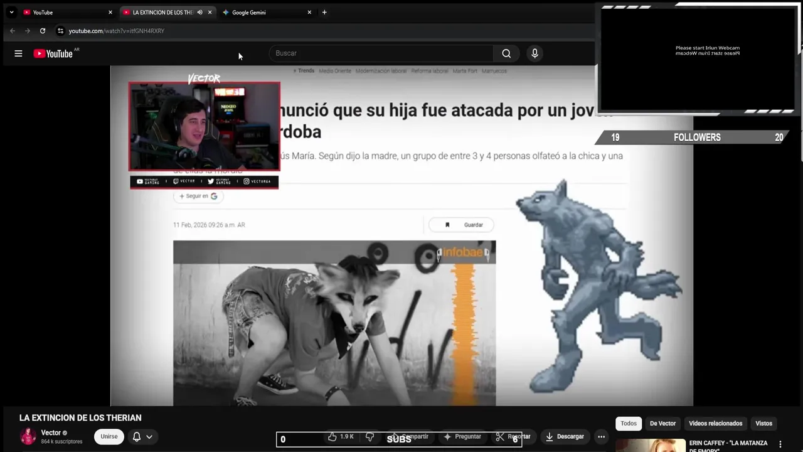Image resolution: width=803 pixels, height=452 pixels.
Task: Click in the Buscar search field
Action: 381,53
